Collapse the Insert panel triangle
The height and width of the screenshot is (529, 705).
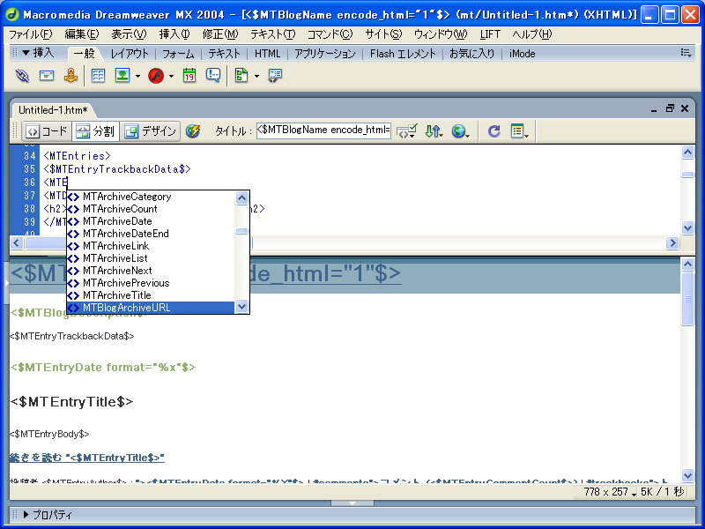26,53
